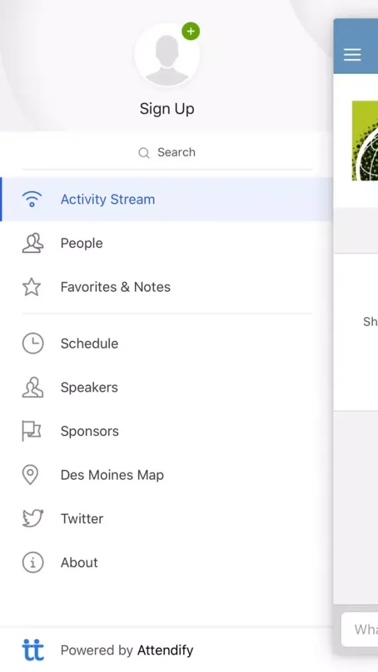View the Schedule
The height and width of the screenshot is (672, 378).
click(167, 343)
